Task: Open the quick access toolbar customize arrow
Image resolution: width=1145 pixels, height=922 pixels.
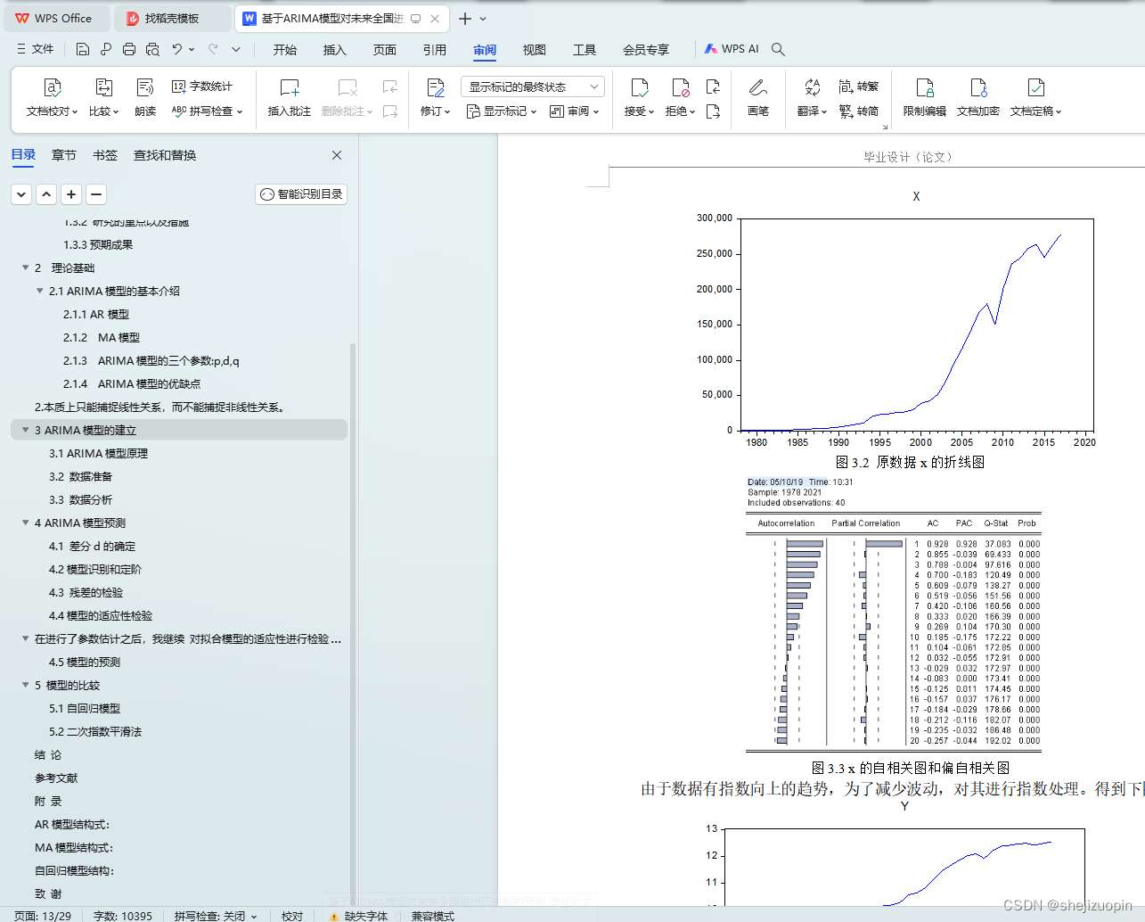Action: point(236,49)
